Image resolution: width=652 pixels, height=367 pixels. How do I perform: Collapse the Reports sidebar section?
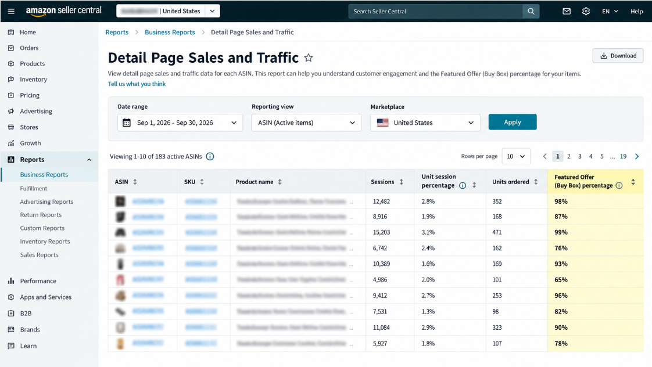[89, 160]
